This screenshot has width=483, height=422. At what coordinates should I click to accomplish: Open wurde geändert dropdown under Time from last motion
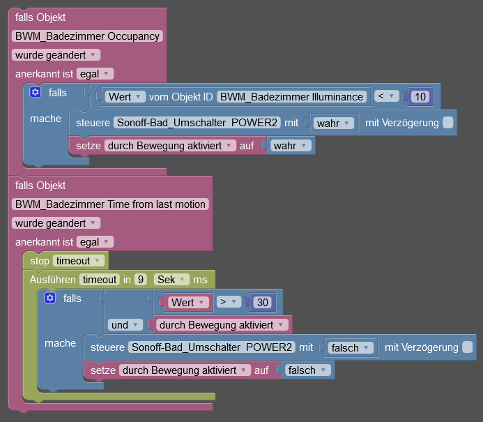coord(56,223)
